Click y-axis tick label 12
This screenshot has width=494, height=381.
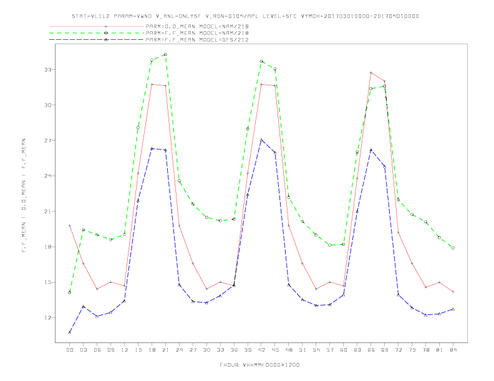(47, 318)
